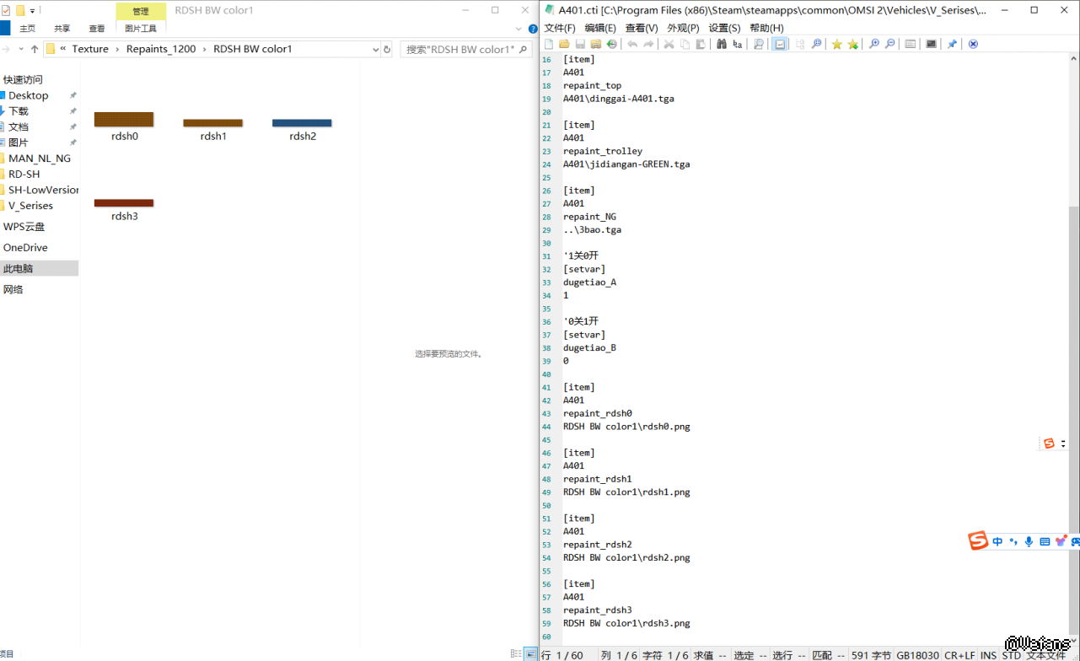This screenshot has width=1080, height=661.
Task: Click the New file icon in Notepad3 toolbar
Action: tap(549, 44)
